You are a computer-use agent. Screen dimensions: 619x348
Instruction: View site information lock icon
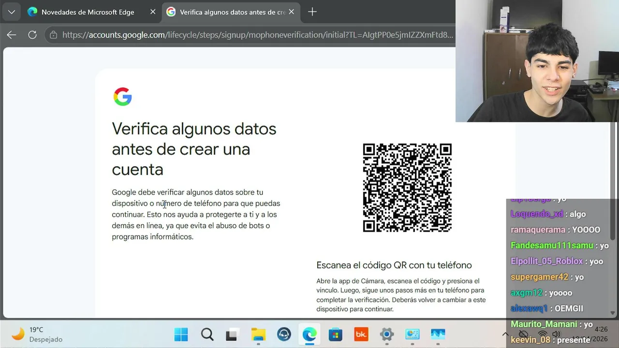54,35
